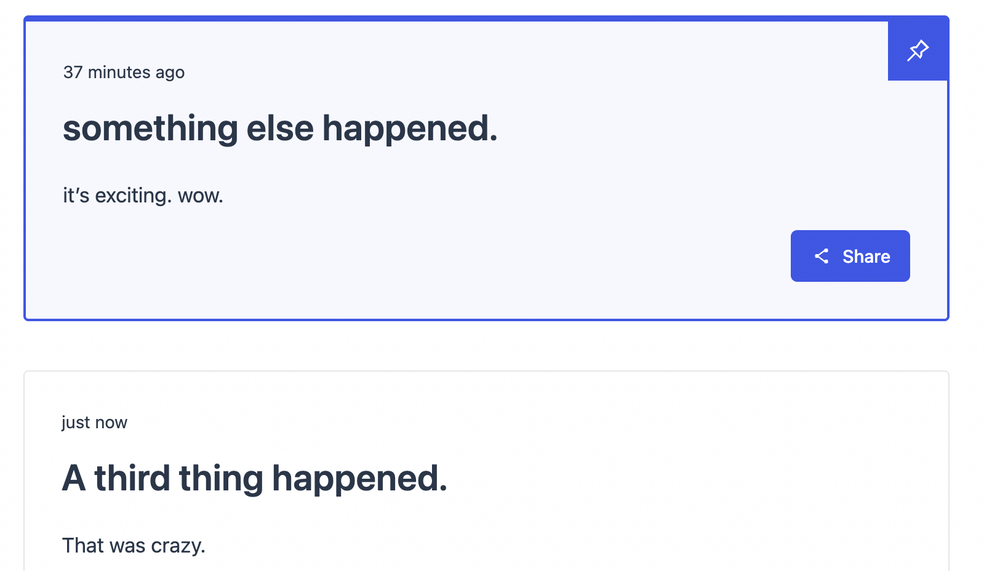992x571 pixels.
Task: Click "happened." in the pinned post headline
Action: [410, 129]
